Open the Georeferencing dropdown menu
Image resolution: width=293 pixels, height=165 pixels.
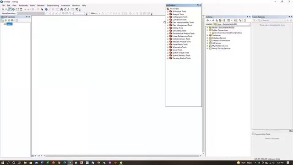pyautogui.click(x=9, y=13)
